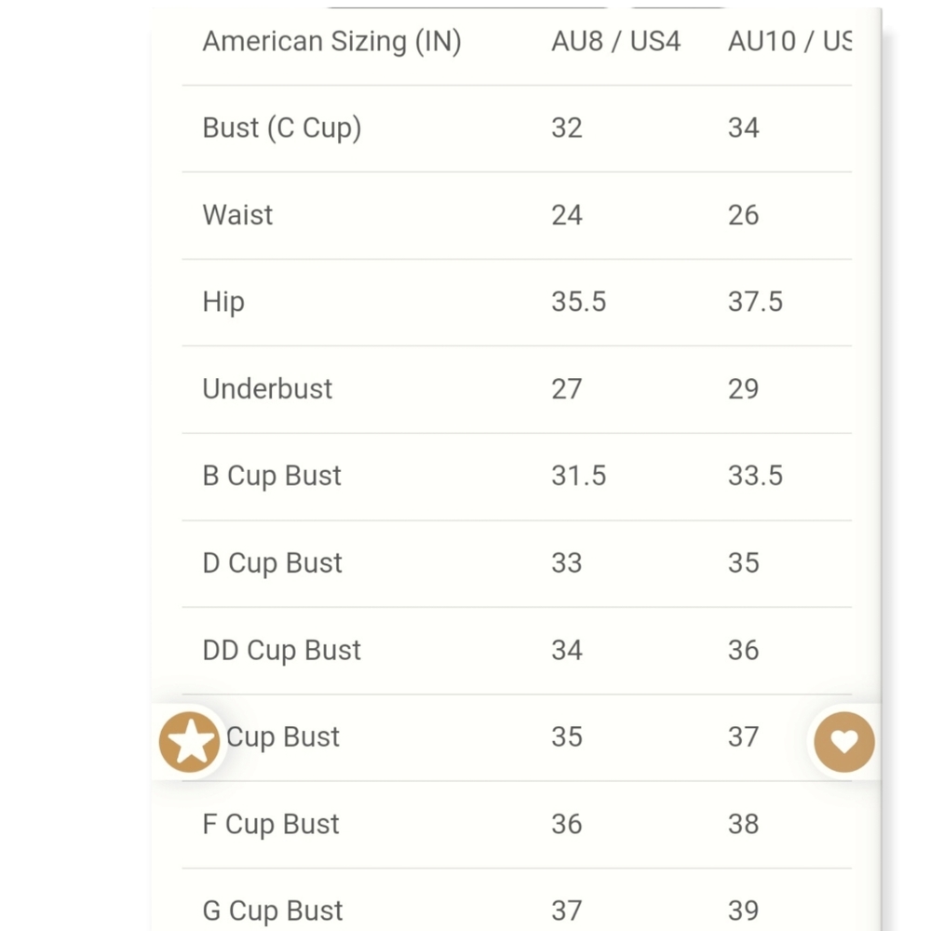Viewport: 931px width, 931px height.
Task: Select the Bust (C Cup) row label
Action: pyautogui.click(x=281, y=128)
